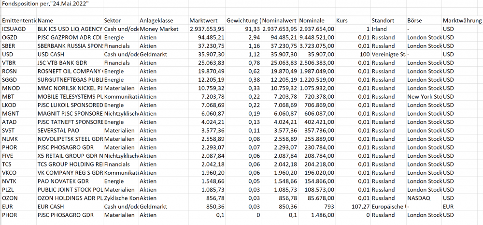
Task: Select the X5 RETAIL GROUP GDR cell
Action: [x=70, y=155]
